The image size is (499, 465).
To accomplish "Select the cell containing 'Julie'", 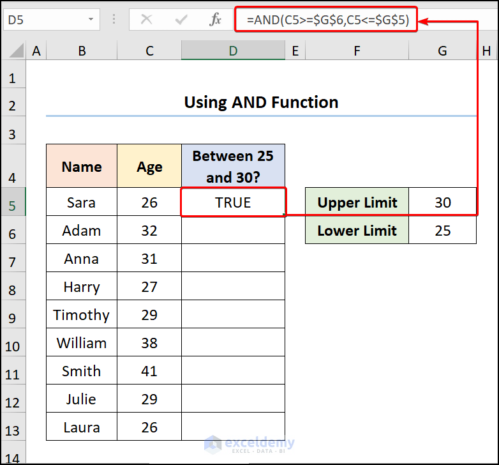I will (82, 398).
